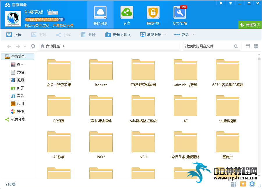The height and width of the screenshot is (189, 262).
Task: Select the 今日头条视频素材 folder
Action: [x=185, y=145]
